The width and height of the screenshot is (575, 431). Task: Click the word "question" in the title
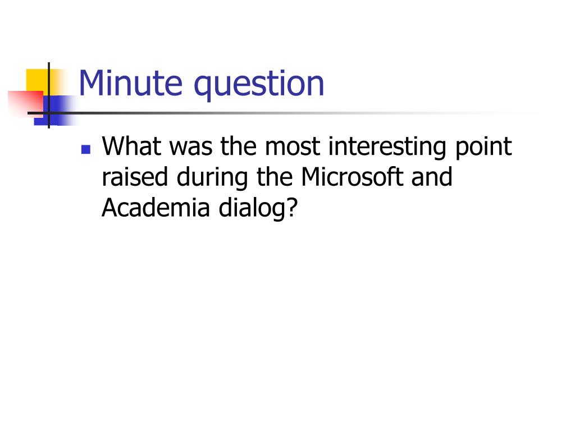tap(258, 85)
